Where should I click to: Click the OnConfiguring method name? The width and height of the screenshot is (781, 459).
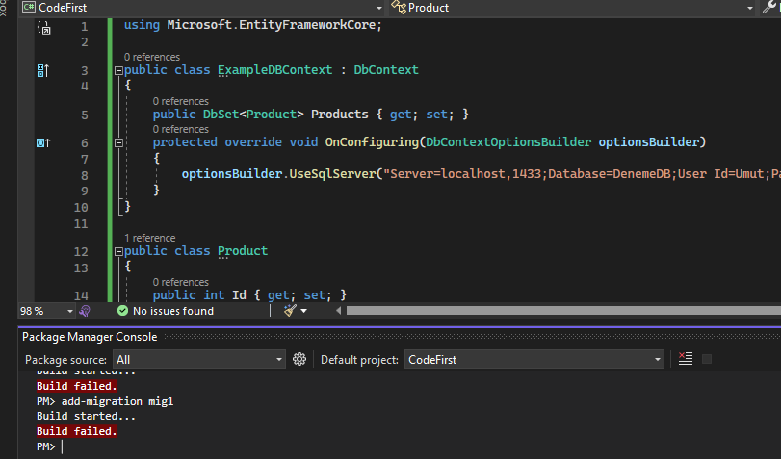point(373,142)
